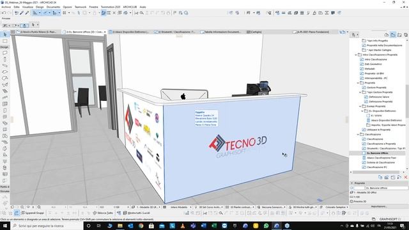Toggle the highlighted geometry method button

pyautogui.click(x=24, y=26)
